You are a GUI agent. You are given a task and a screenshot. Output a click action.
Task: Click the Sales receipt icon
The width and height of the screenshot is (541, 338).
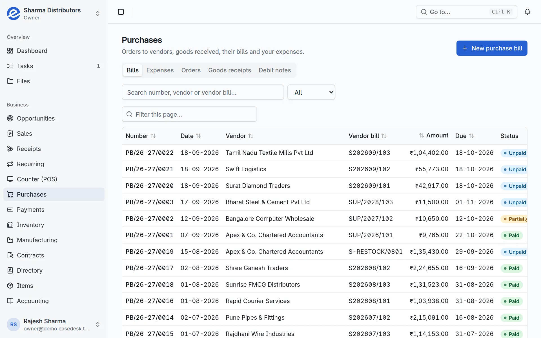point(10,134)
